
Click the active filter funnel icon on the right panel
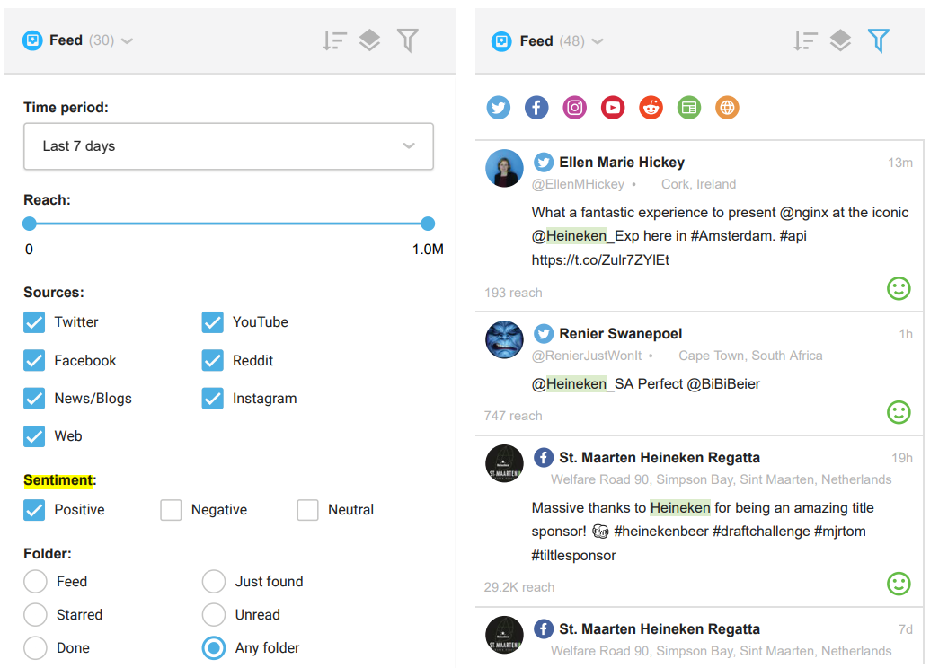879,40
